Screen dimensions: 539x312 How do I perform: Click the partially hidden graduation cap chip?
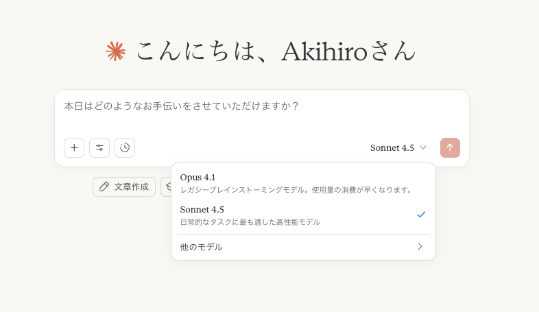[167, 187]
